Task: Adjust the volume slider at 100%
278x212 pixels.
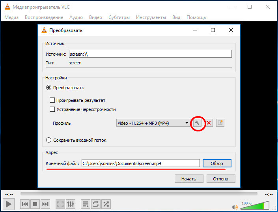Action: 255,205
